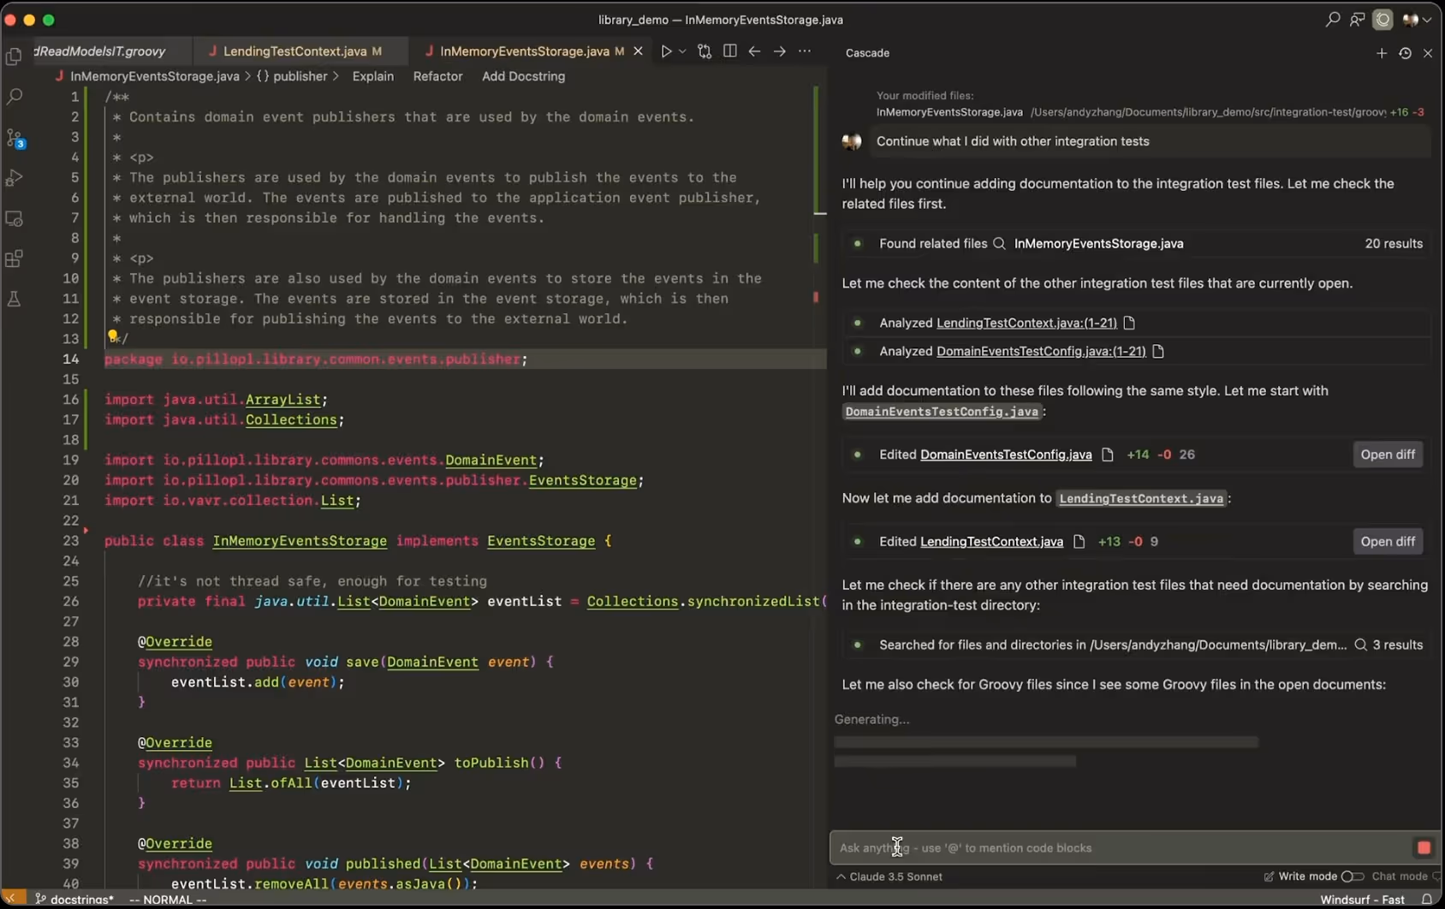
Task: Open the Extensions view
Action: 15,258
